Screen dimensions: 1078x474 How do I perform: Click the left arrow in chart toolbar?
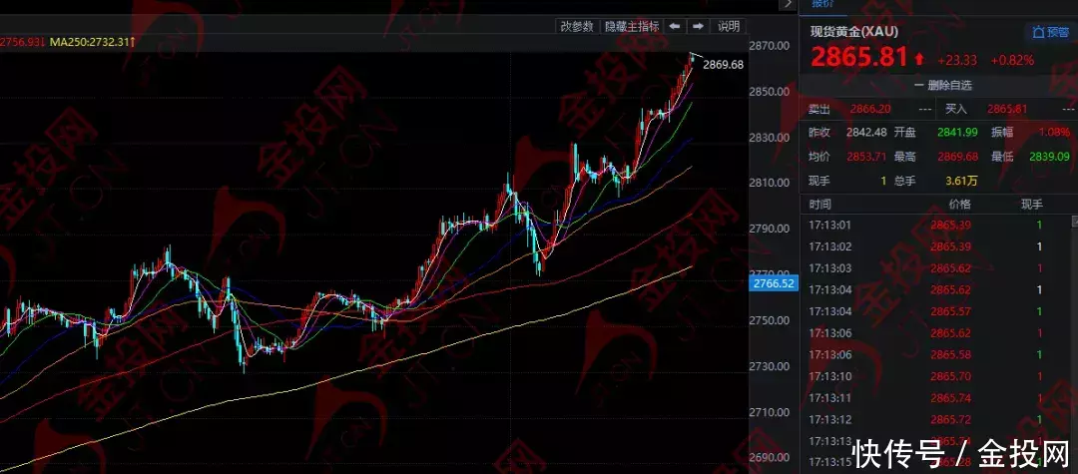click(x=675, y=26)
